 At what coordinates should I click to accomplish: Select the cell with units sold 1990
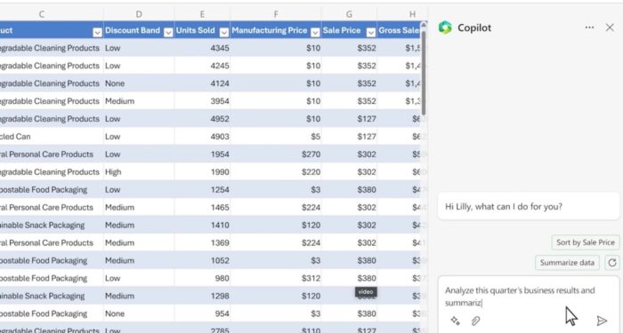point(202,171)
